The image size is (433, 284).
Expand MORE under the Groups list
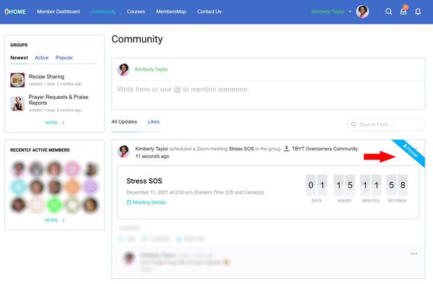coord(55,123)
